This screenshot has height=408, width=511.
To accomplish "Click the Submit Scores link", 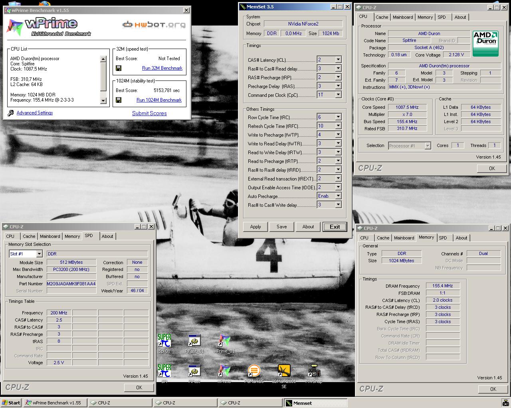I will [149, 113].
